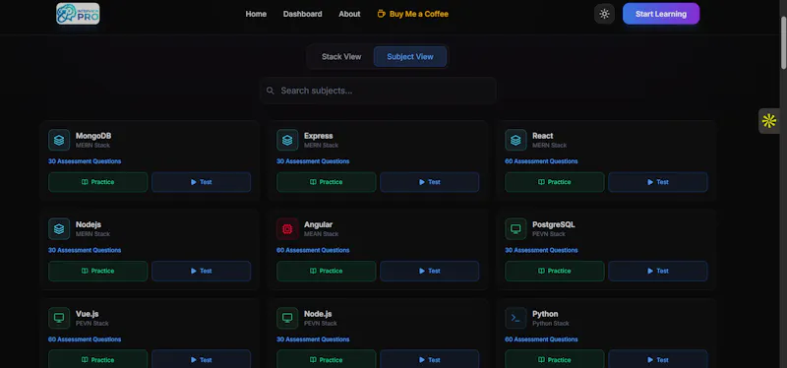Click the MongoDB card title
Screen dimensions: 787x368
93,136
